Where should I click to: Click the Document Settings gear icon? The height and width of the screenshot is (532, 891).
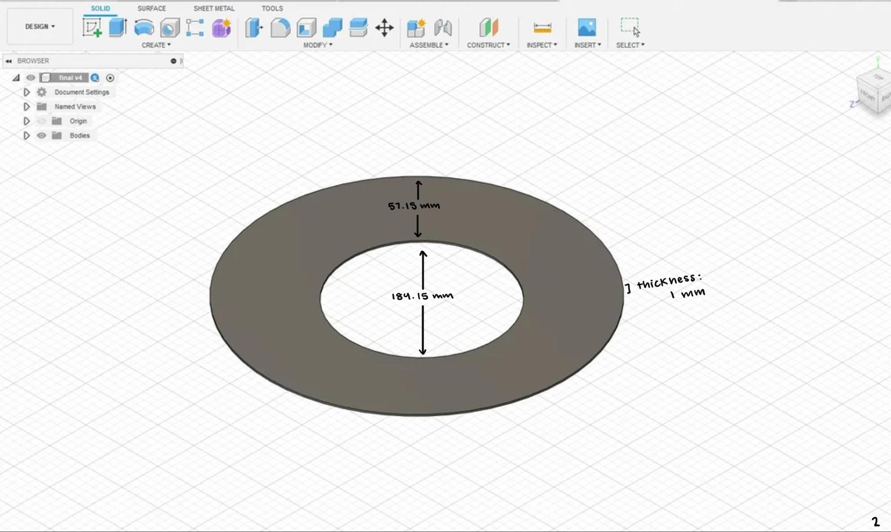[x=42, y=92]
